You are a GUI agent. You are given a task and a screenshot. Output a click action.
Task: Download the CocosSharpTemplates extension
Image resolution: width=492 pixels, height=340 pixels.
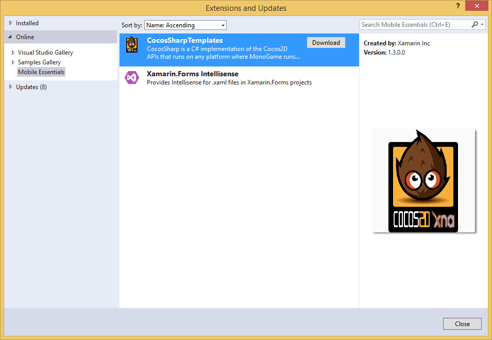pyautogui.click(x=326, y=43)
